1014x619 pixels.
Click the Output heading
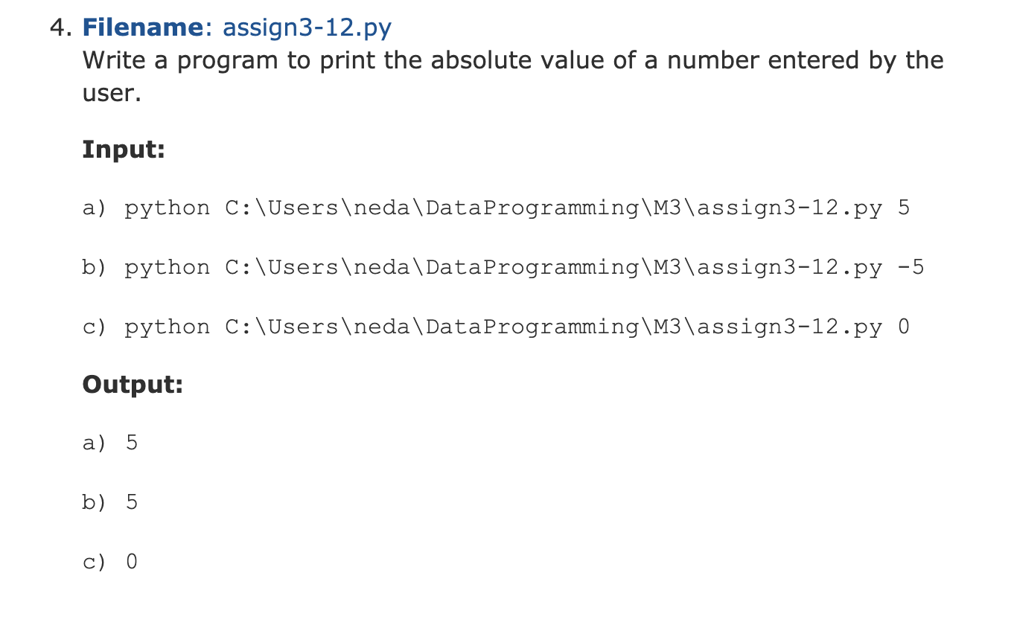(x=133, y=385)
